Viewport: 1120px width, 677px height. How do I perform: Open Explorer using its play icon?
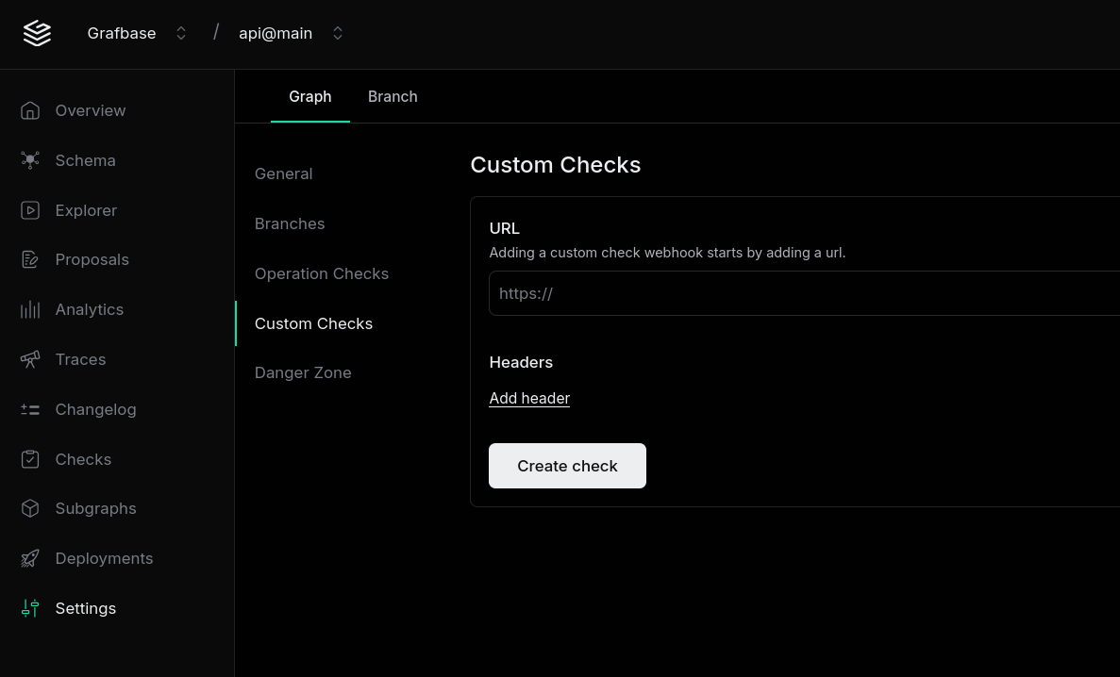click(x=30, y=210)
